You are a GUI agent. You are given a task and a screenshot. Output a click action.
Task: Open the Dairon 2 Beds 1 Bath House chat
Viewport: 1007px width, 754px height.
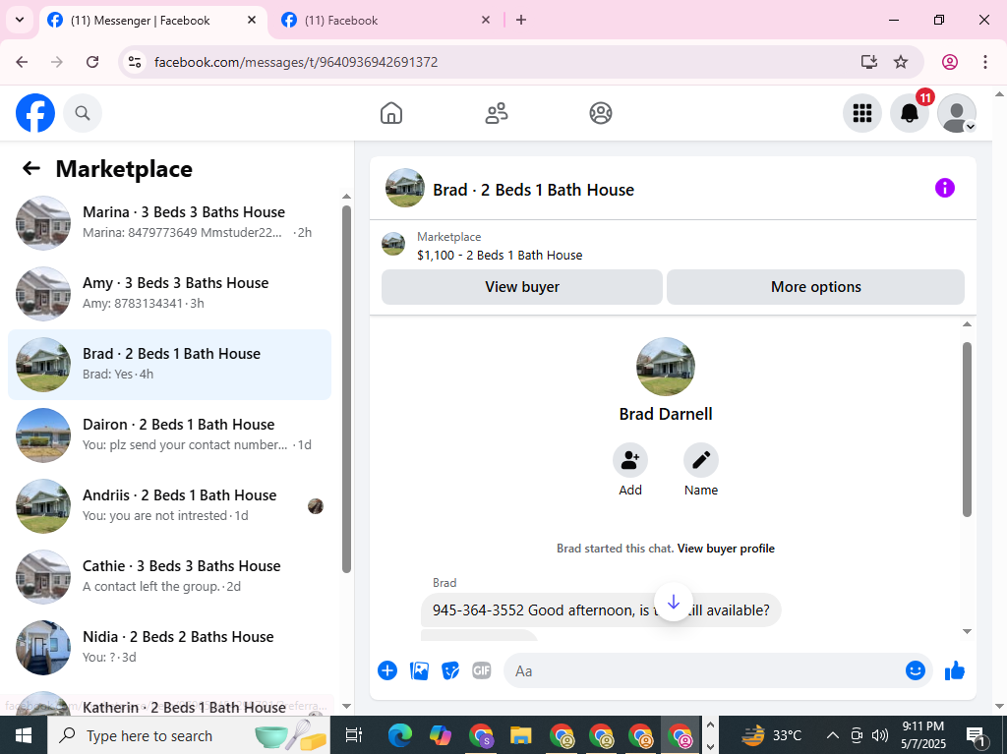[169, 435]
